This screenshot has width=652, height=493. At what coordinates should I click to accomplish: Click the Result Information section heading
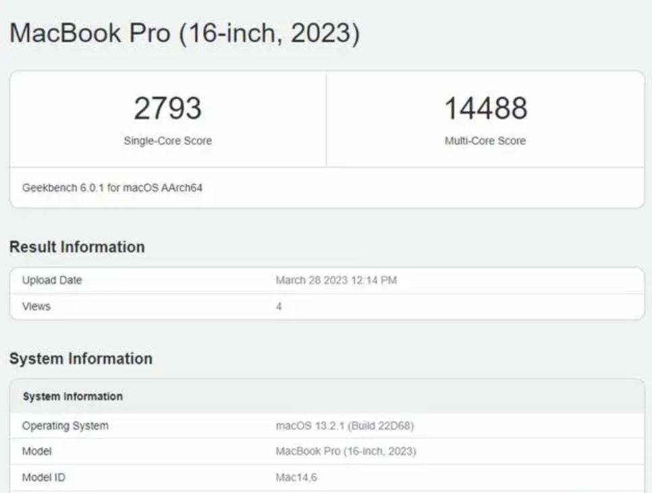coord(77,247)
